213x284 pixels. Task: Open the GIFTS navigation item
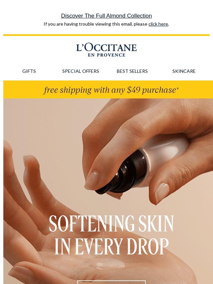pyautogui.click(x=29, y=71)
